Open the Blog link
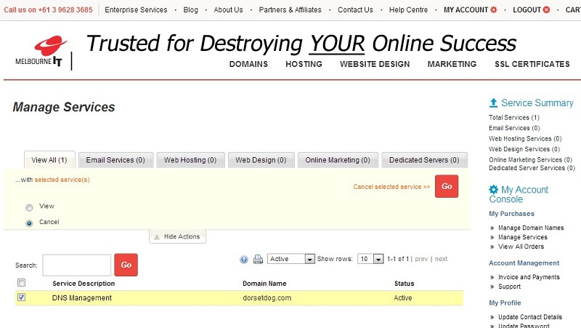The width and height of the screenshot is (581, 328). click(191, 10)
